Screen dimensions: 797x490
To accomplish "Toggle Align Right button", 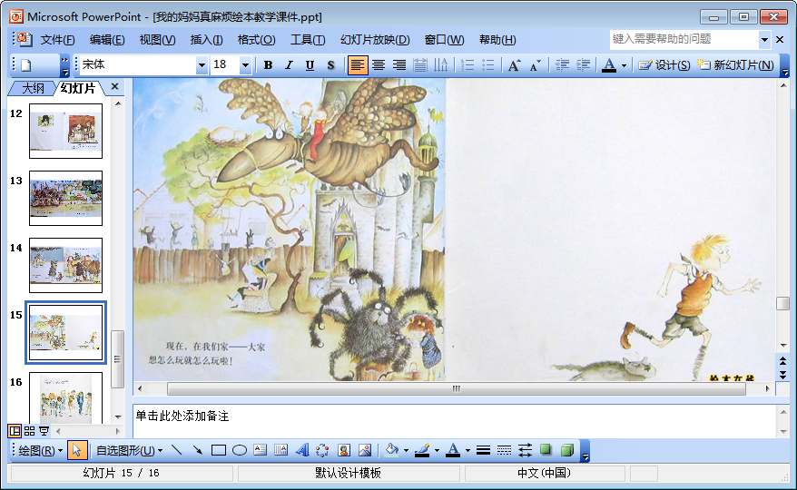I will coord(399,65).
